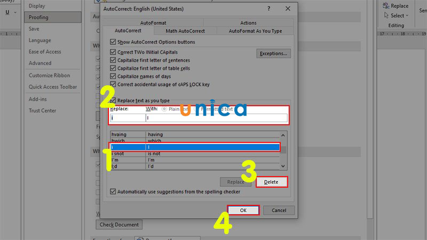Click the Replace icon in the Editing group

point(386,5)
